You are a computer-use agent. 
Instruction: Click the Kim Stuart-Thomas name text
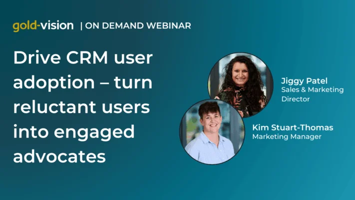click(293, 127)
